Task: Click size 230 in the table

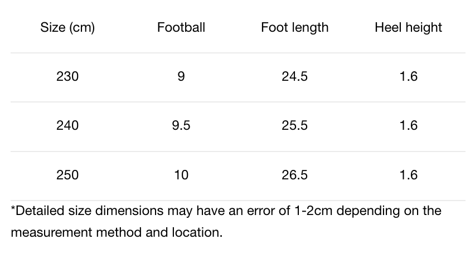Action: (67, 77)
